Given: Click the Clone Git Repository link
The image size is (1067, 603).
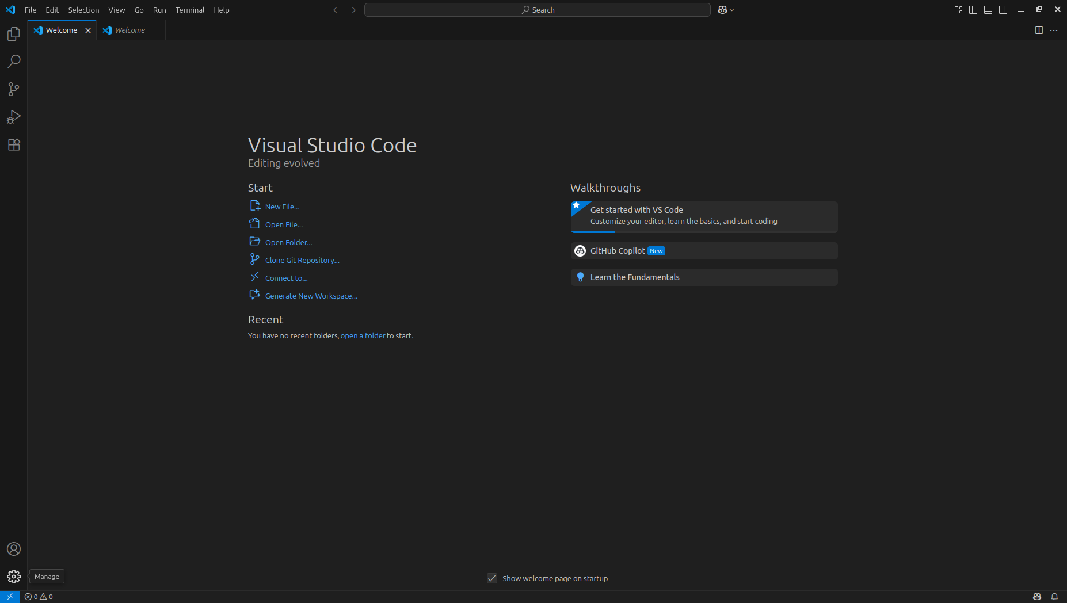Looking at the screenshot, I should coord(302,260).
